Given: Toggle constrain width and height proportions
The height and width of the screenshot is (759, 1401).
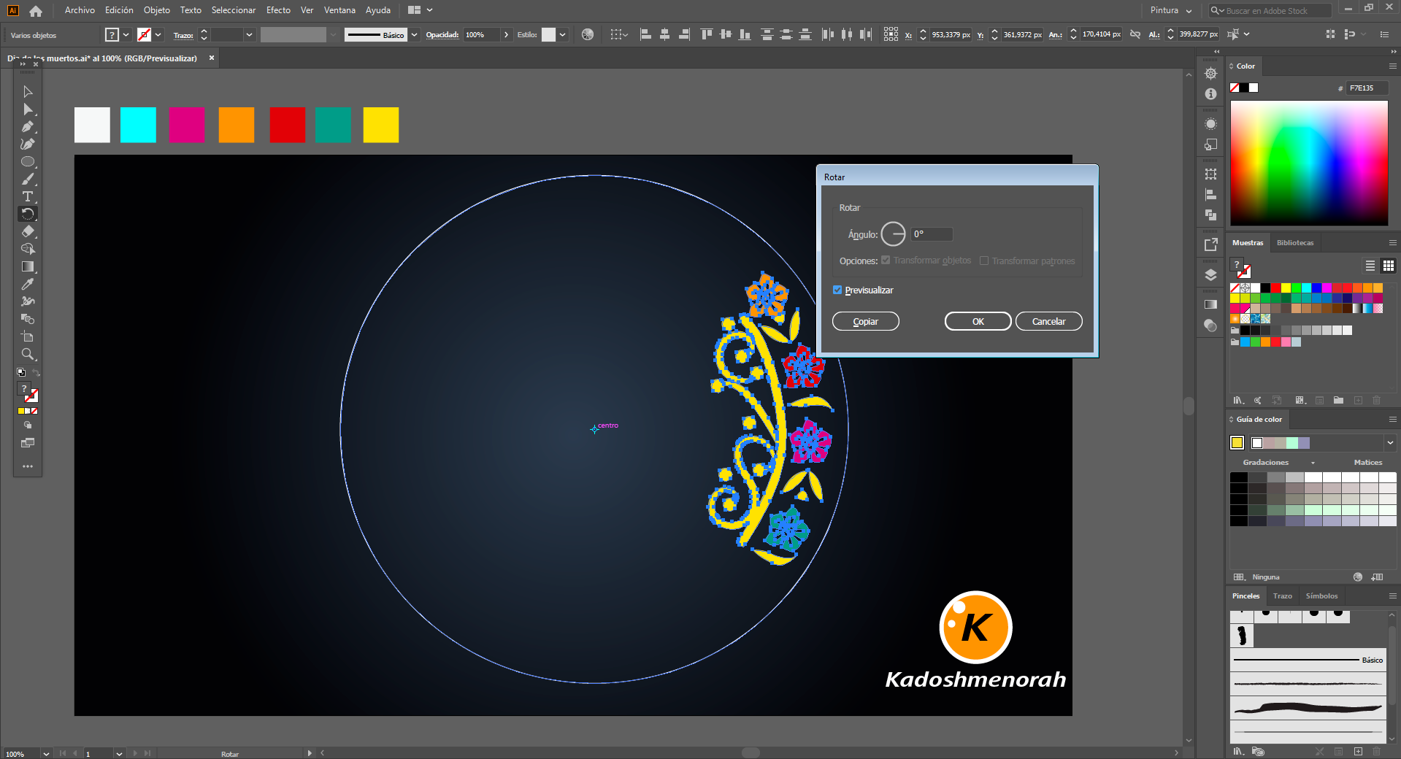Looking at the screenshot, I should click(1135, 34).
